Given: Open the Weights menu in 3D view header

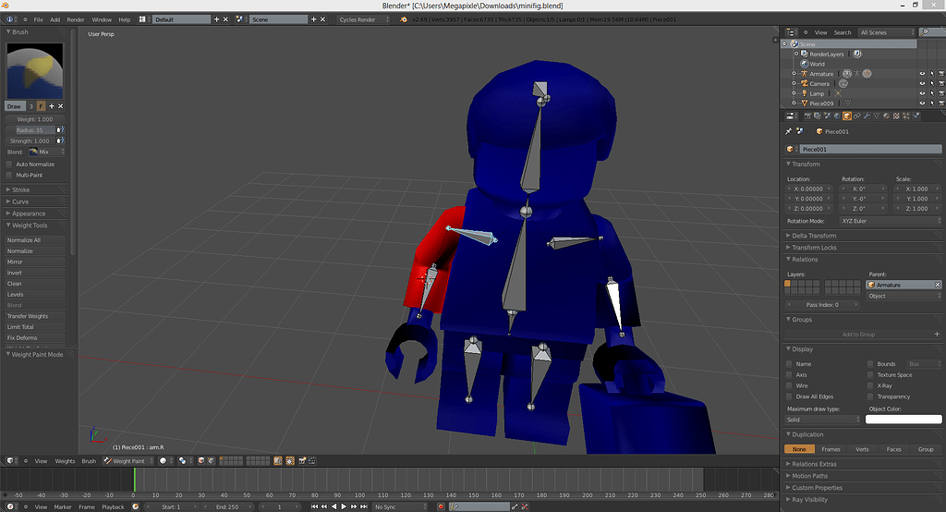Looking at the screenshot, I should coord(65,460).
